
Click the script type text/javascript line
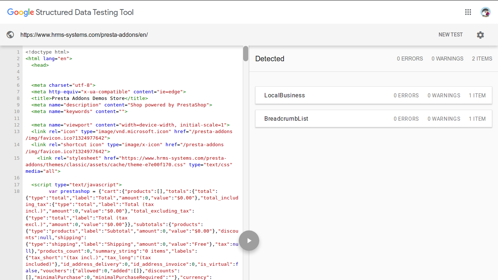pyautogui.click(x=77, y=185)
